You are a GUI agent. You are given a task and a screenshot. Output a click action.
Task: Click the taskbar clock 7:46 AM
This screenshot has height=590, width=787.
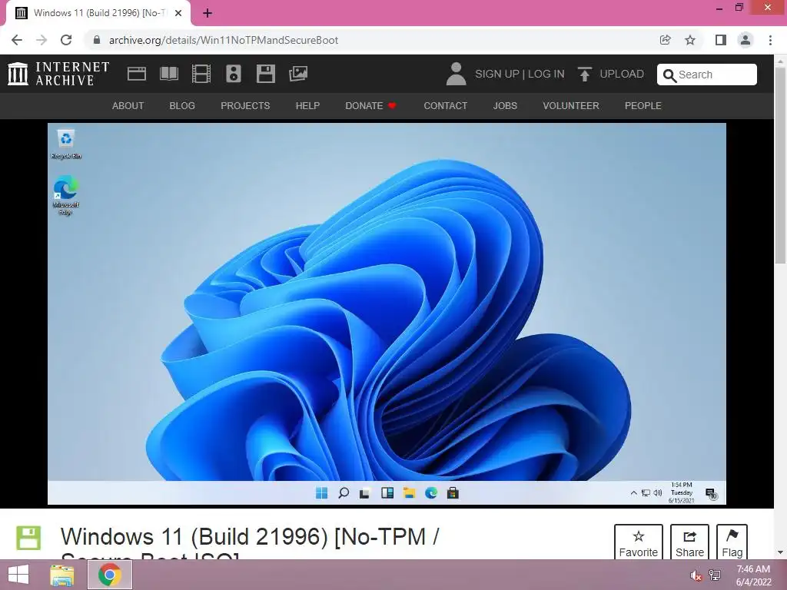pyautogui.click(x=753, y=575)
